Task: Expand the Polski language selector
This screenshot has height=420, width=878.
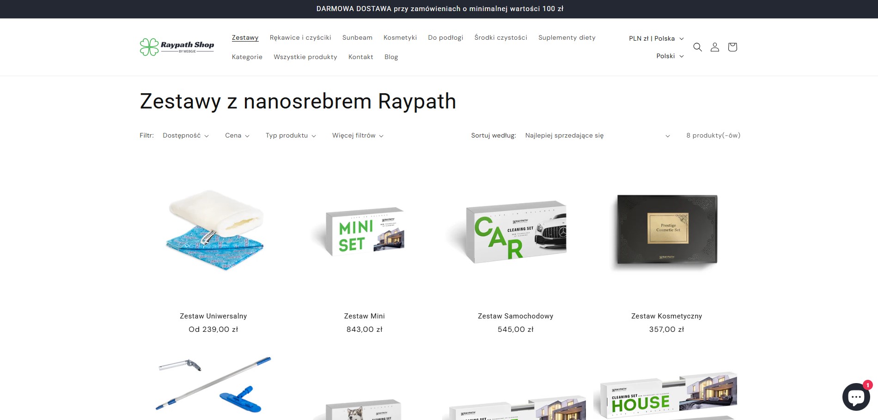Action: (x=669, y=56)
